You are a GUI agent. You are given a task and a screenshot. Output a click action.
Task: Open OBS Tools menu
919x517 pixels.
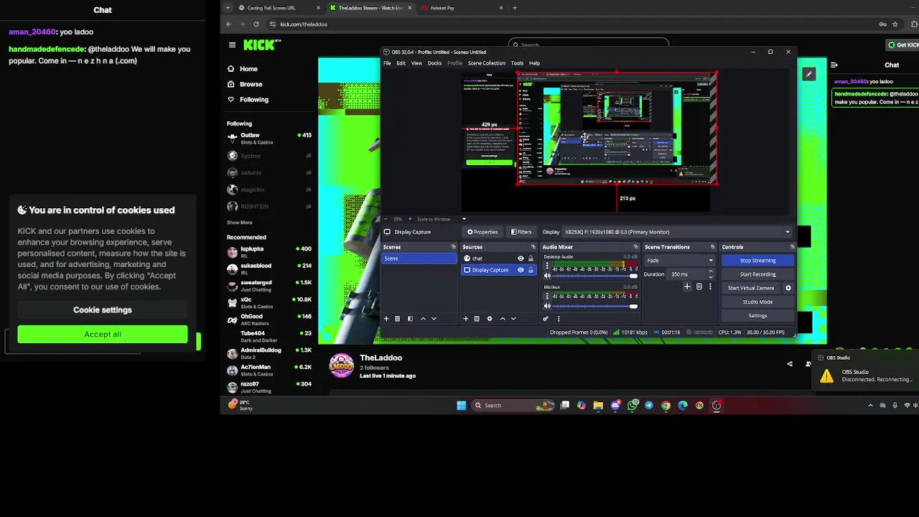click(x=517, y=63)
